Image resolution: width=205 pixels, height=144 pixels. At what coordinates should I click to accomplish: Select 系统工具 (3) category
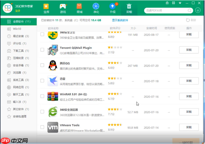(x=18, y=80)
